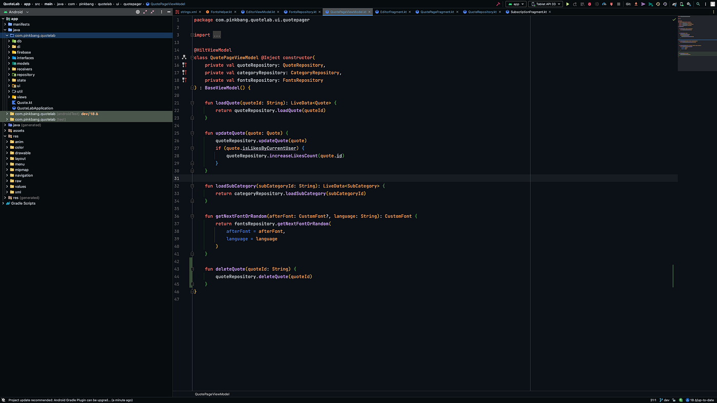Open the Tablet API 33 device dropdown
The width and height of the screenshot is (717, 403).
pos(545,4)
